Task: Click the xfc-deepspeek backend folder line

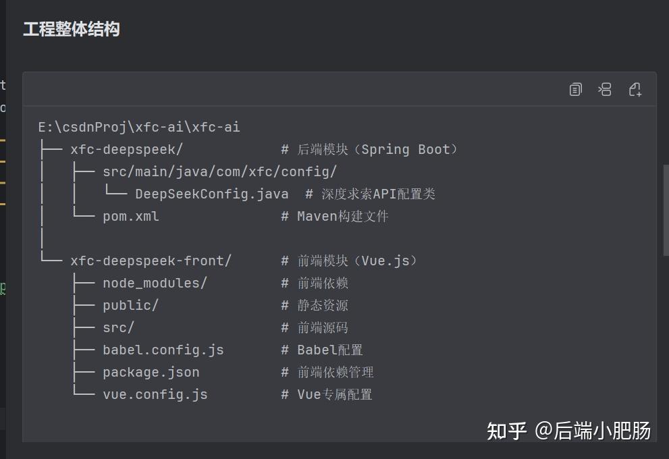Action: (x=125, y=149)
